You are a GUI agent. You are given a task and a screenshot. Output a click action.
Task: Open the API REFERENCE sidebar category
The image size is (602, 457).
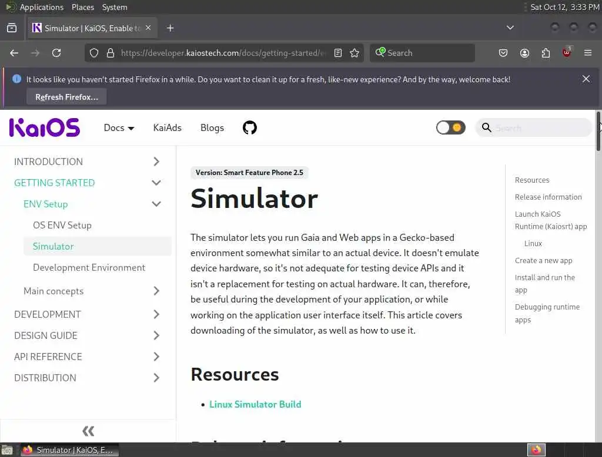[48, 357]
